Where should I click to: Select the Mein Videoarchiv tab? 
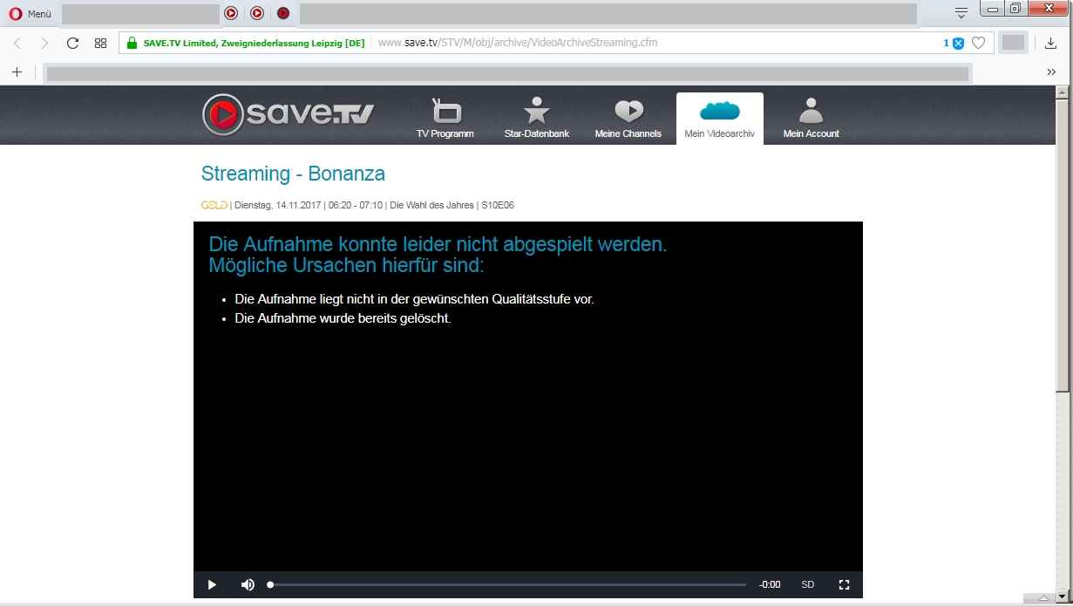tap(719, 118)
